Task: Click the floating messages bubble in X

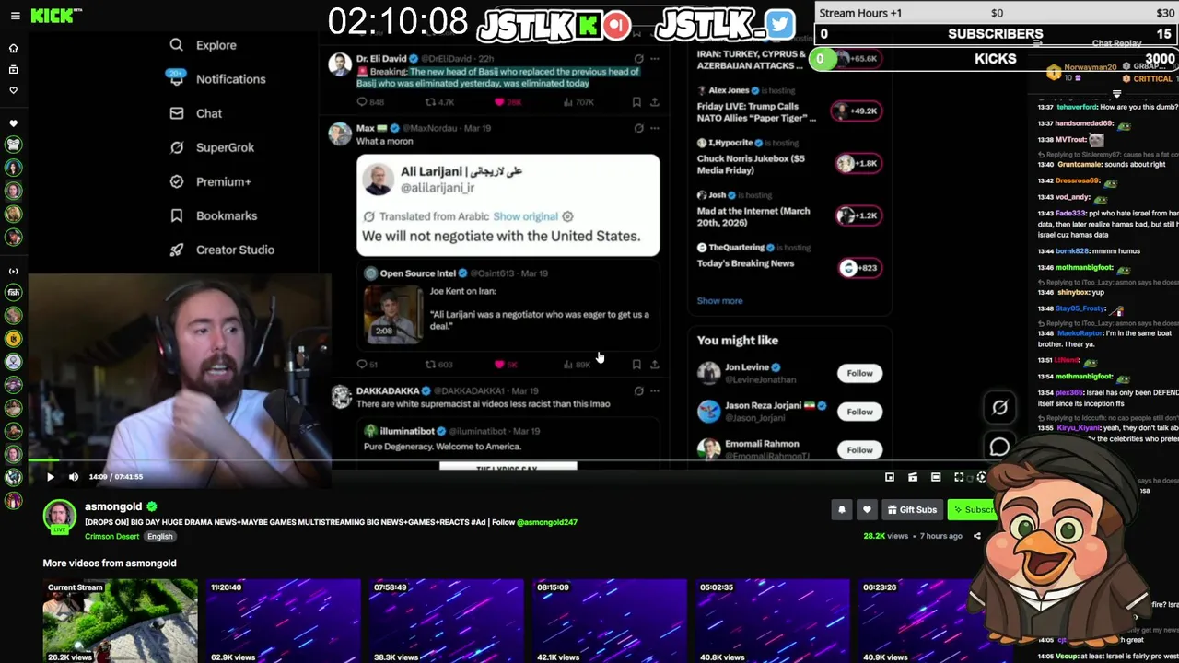Action: (999, 448)
